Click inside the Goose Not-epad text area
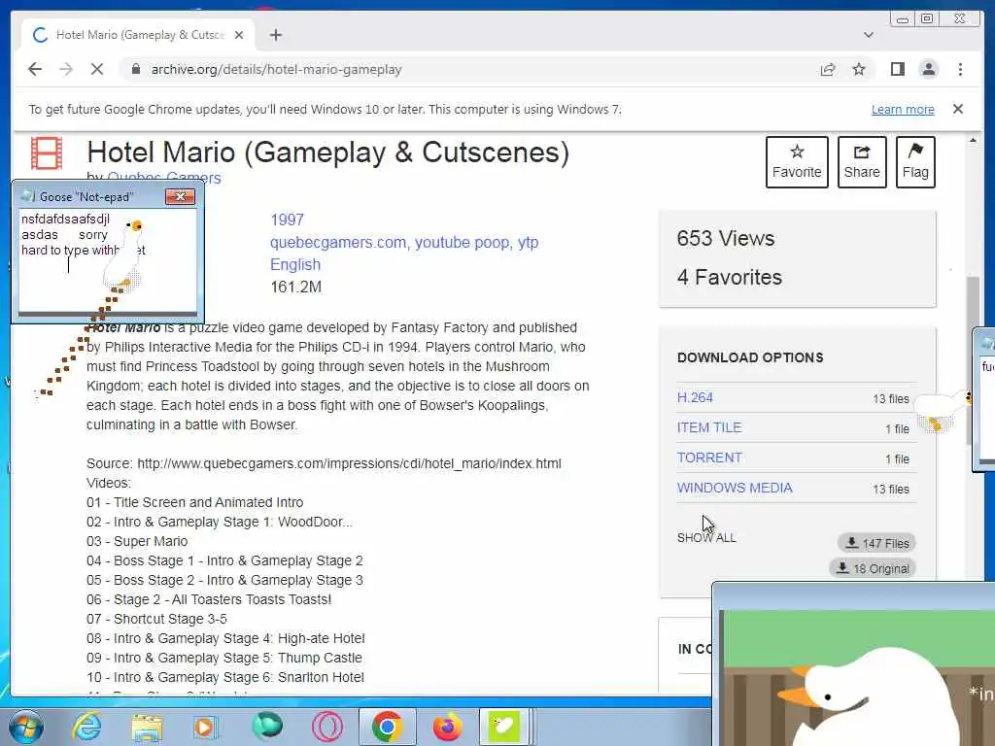The height and width of the screenshot is (746, 995). (x=107, y=260)
